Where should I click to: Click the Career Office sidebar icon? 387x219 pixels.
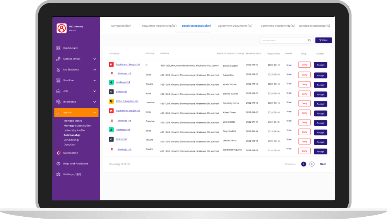58,59
